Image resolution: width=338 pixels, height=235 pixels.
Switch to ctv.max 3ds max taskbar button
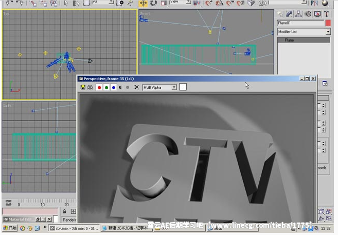point(74,228)
